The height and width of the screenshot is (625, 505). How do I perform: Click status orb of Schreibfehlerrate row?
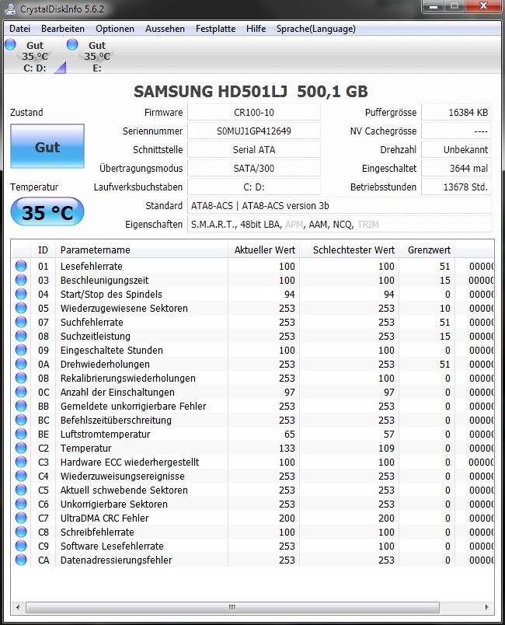coord(21,532)
